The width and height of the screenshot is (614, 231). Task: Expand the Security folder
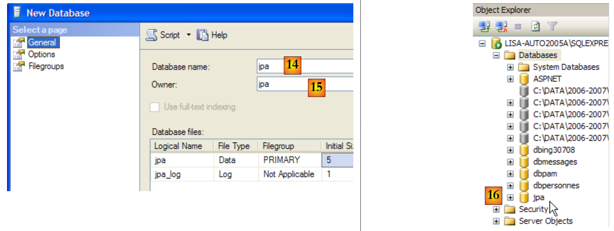coord(496,209)
